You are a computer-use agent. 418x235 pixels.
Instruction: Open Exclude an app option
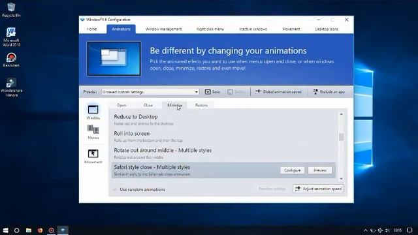coord(329,92)
